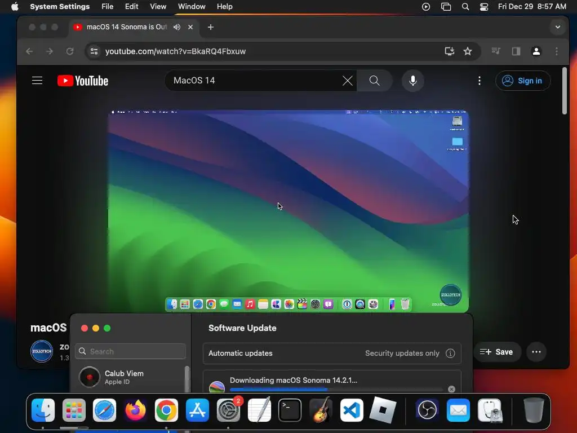Open the Edit menu
This screenshot has width=577, height=433.
[x=131, y=7]
